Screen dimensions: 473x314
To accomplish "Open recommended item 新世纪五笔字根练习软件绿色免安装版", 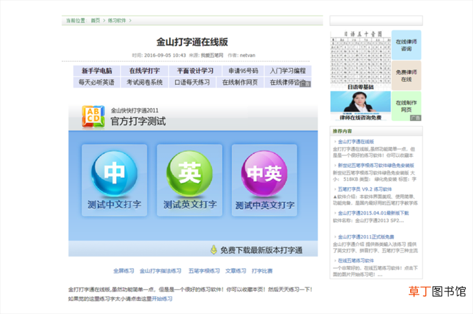I will pyautogui.click(x=376, y=165).
